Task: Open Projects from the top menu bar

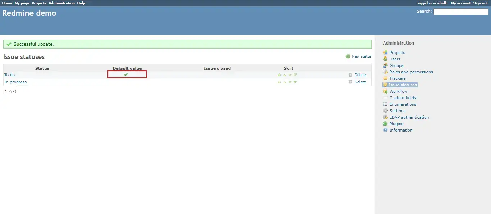Action: (x=39, y=3)
